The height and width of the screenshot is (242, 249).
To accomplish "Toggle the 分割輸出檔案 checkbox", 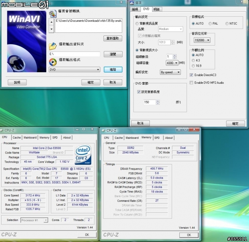I will pyautogui.click(x=140, y=35).
